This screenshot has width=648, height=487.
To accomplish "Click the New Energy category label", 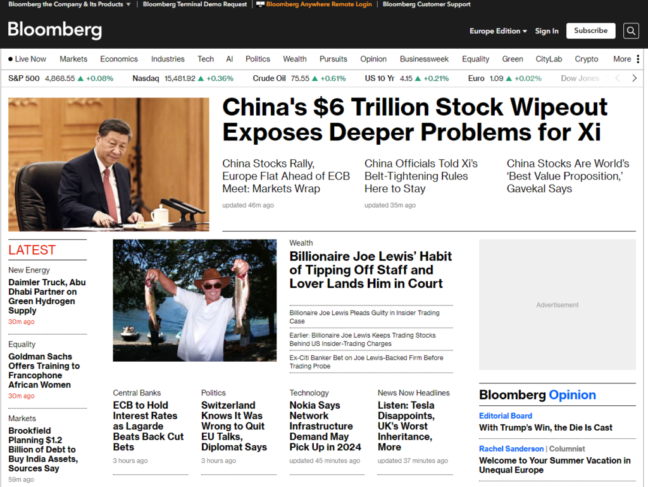I will (x=29, y=270).
